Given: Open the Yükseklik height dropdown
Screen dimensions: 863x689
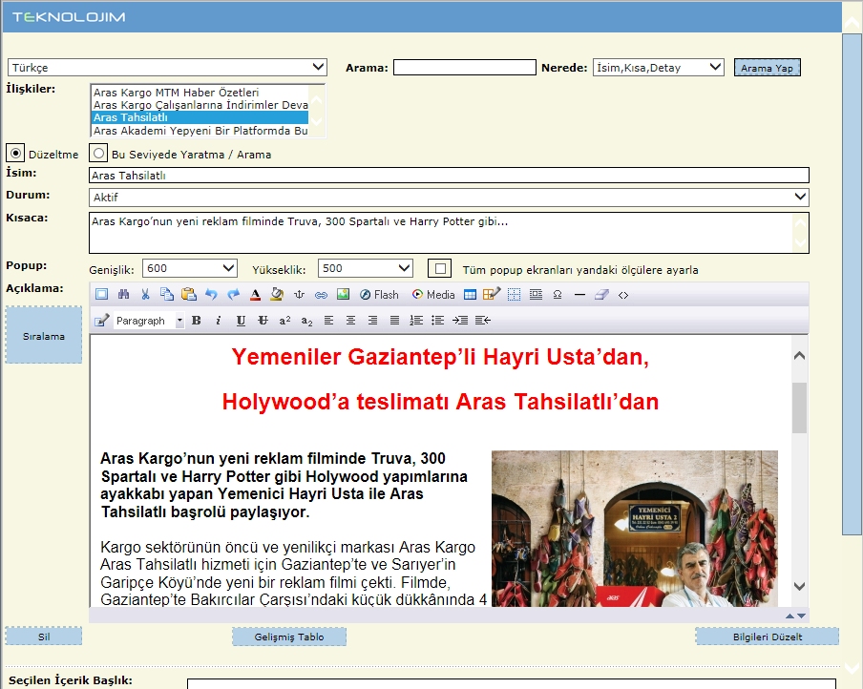Looking at the screenshot, I should 366,268.
